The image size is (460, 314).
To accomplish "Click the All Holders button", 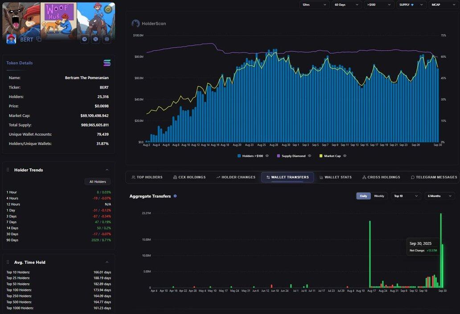I will tap(98, 181).
